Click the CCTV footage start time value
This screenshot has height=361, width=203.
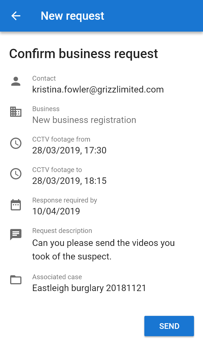pos(69,150)
